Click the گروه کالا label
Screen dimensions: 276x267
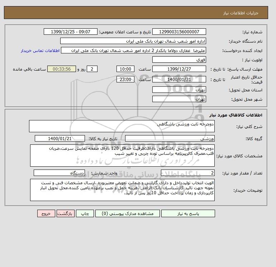254,139
